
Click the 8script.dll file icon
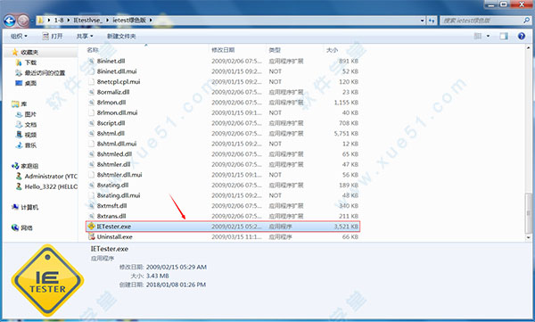click(x=91, y=123)
